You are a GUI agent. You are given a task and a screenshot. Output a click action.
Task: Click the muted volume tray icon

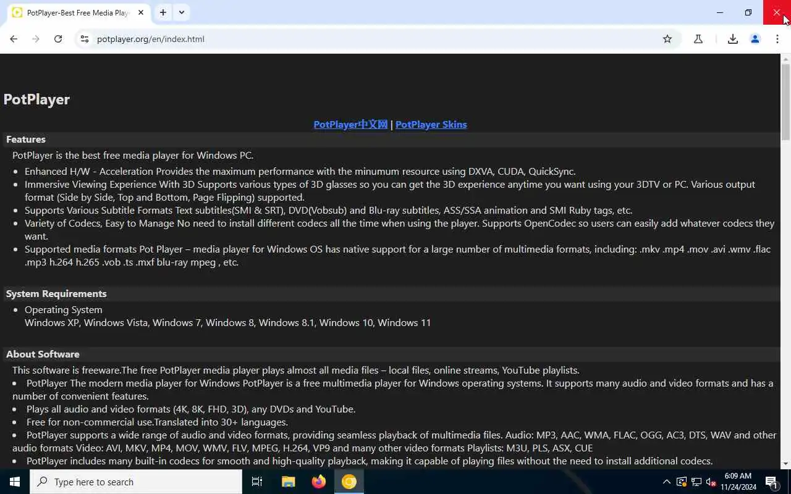click(x=711, y=482)
